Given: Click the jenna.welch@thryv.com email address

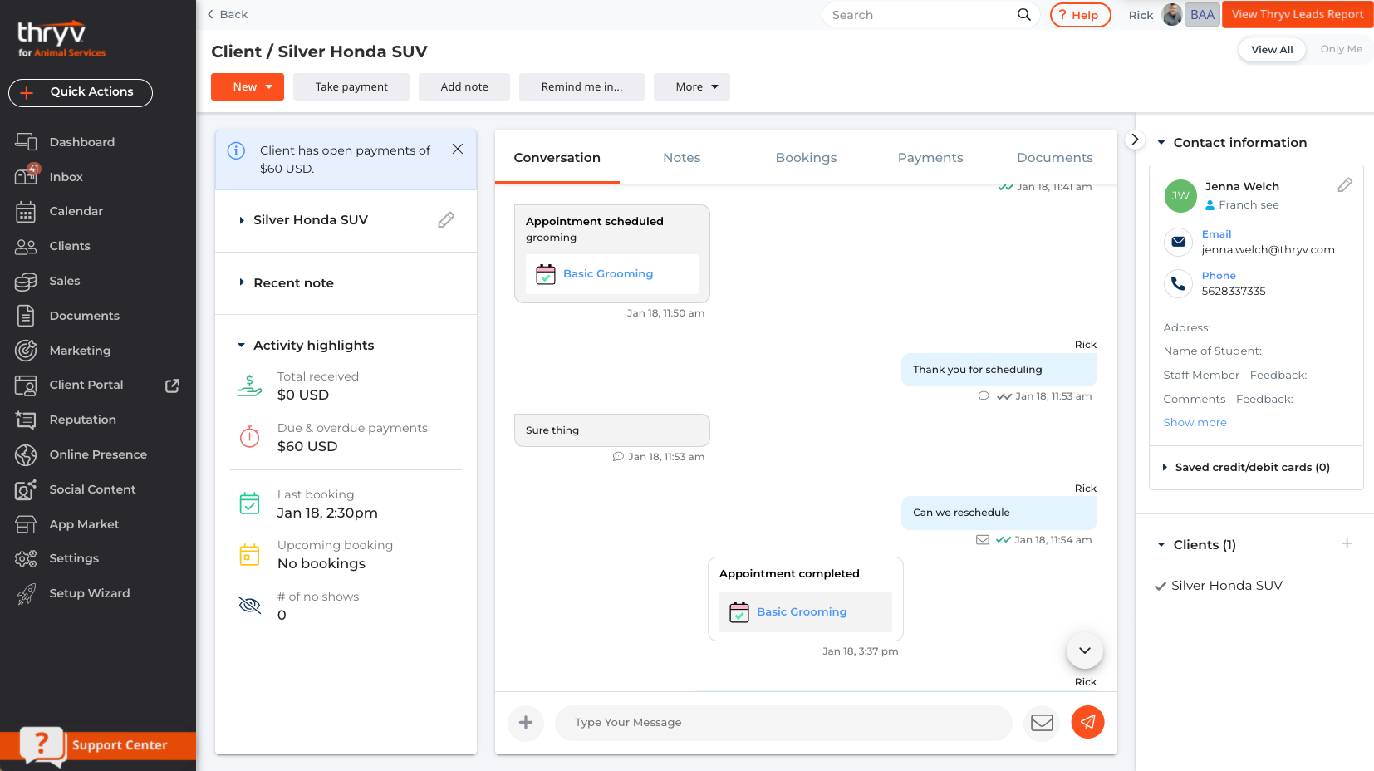Looking at the screenshot, I should (x=1268, y=249).
